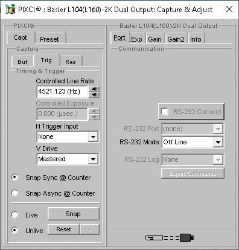Viewport: 239px width, 250px height.
Task: Open the RS-232 Log dropdown
Action: (218, 159)
